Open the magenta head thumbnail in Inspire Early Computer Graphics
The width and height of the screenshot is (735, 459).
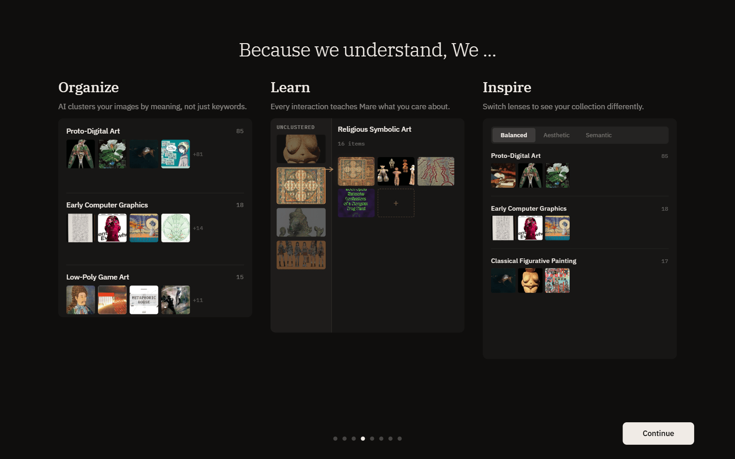click(x=530, y=228)
